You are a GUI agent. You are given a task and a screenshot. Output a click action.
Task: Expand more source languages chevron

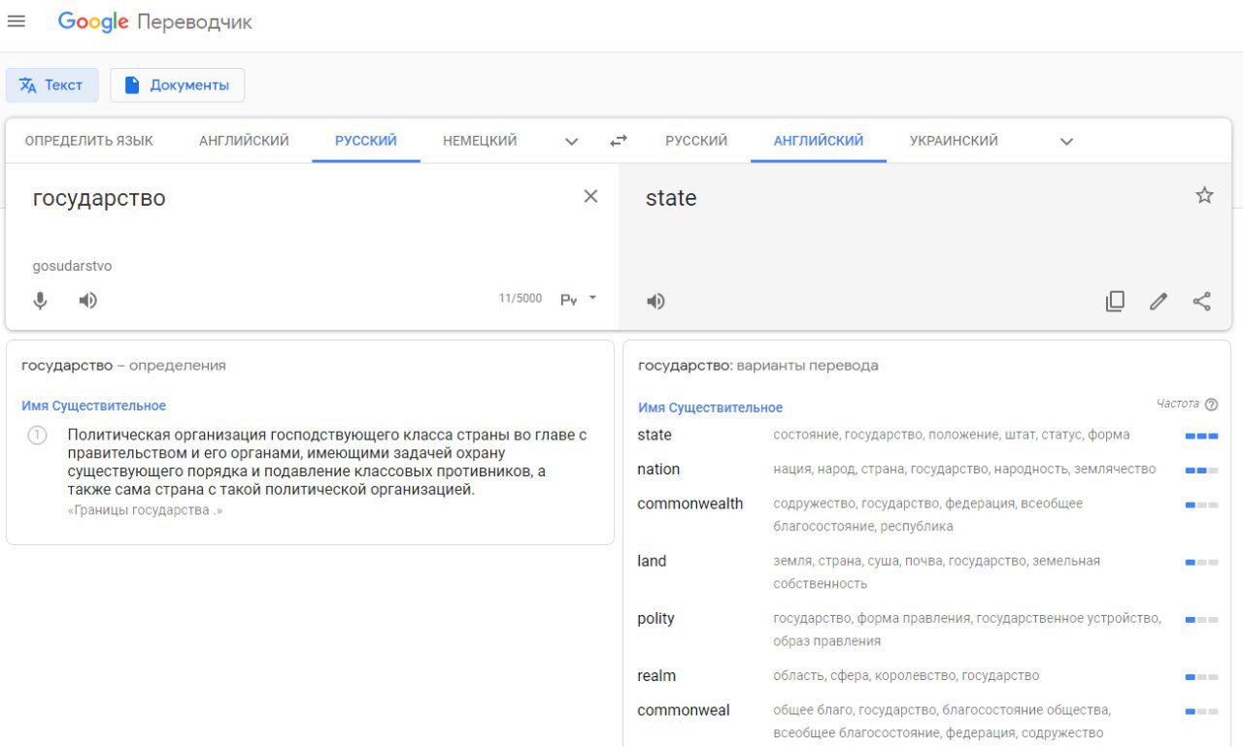point(572,142)
